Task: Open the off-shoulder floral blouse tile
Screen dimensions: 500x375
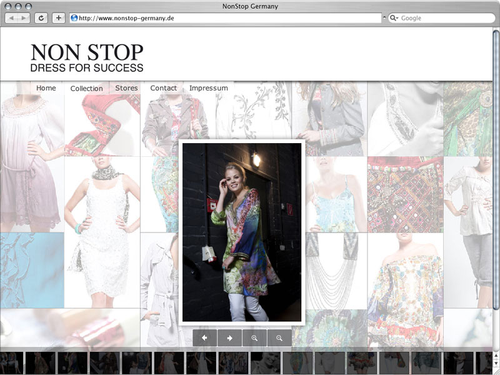Action: tap(405, 289)
